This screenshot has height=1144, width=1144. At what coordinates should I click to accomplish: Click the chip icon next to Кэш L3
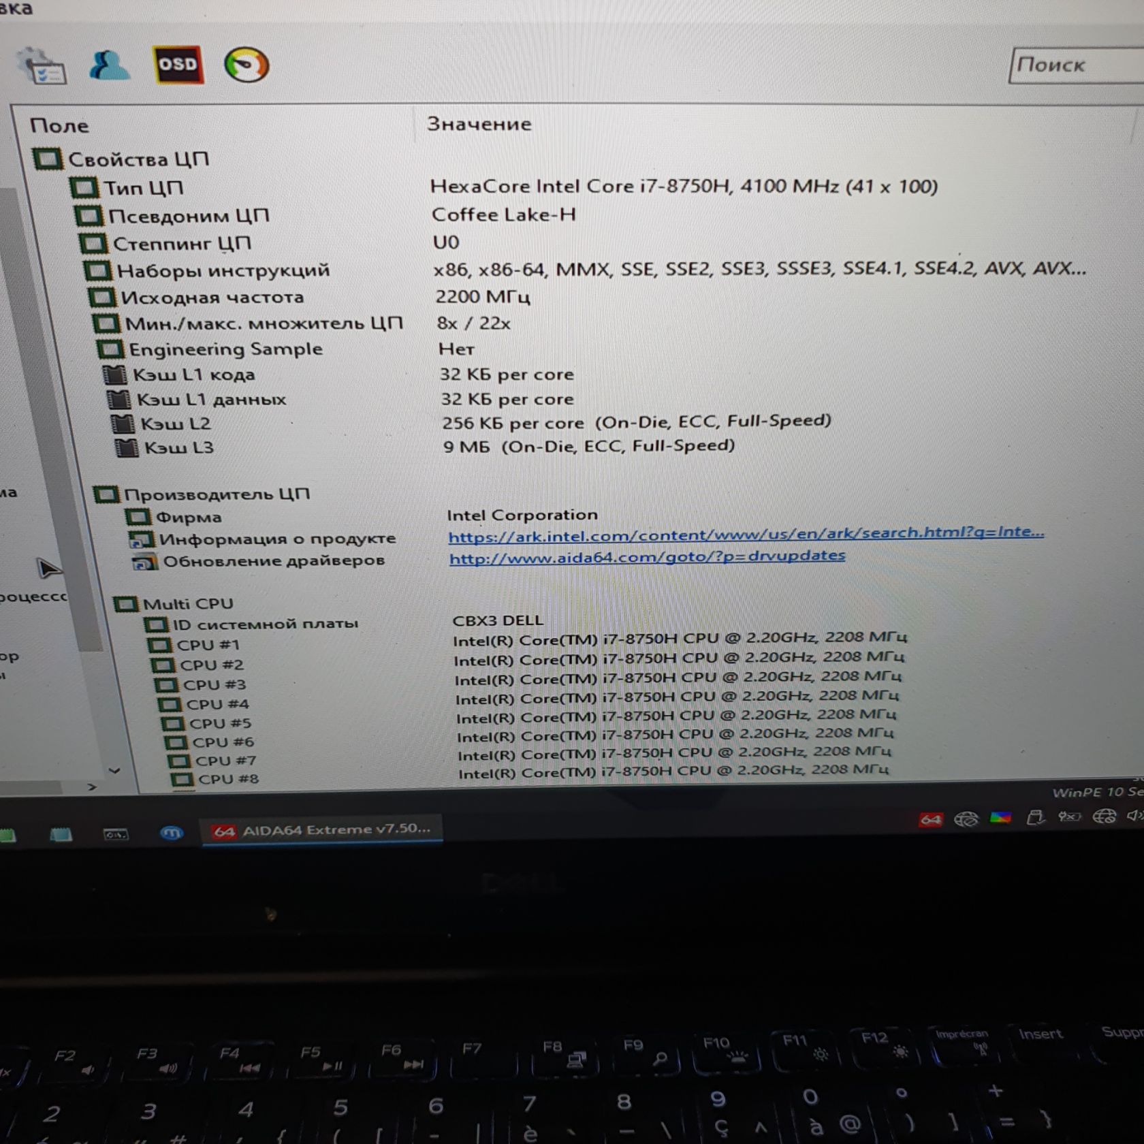127,448
